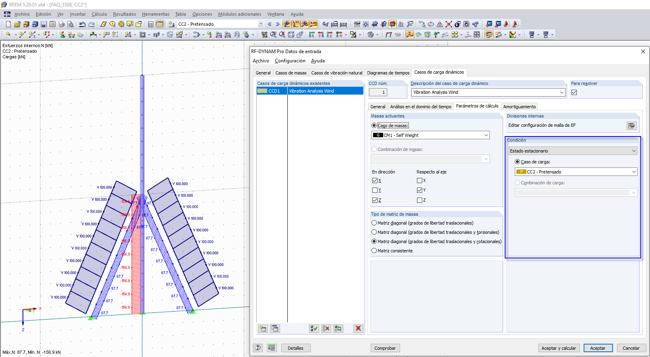Image resolution: width=650 pixels, height=357 pixels.
Task: Open the 'CC2 - Pretensado' toolbar load case dropdown
Action: point(260,24)
